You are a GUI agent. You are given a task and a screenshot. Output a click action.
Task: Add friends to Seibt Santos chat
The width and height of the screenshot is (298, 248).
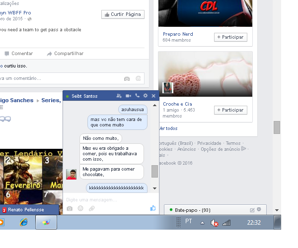point(119,96)
